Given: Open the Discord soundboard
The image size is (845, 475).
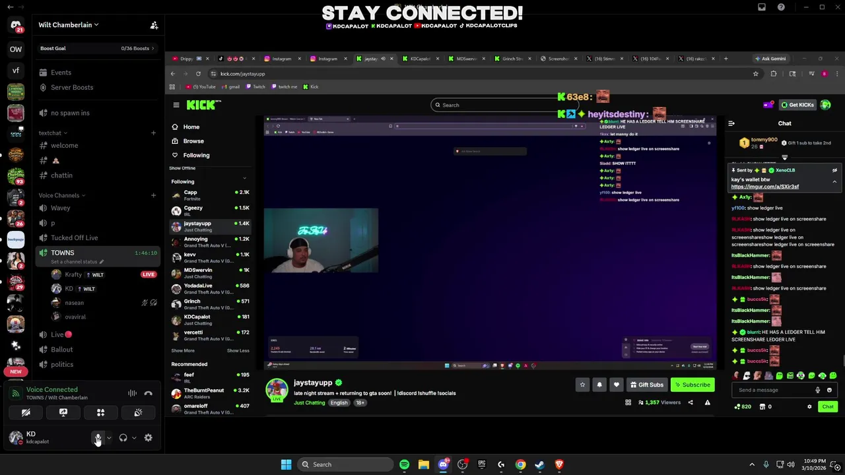Looking at the screenshot, I should 138,412.
